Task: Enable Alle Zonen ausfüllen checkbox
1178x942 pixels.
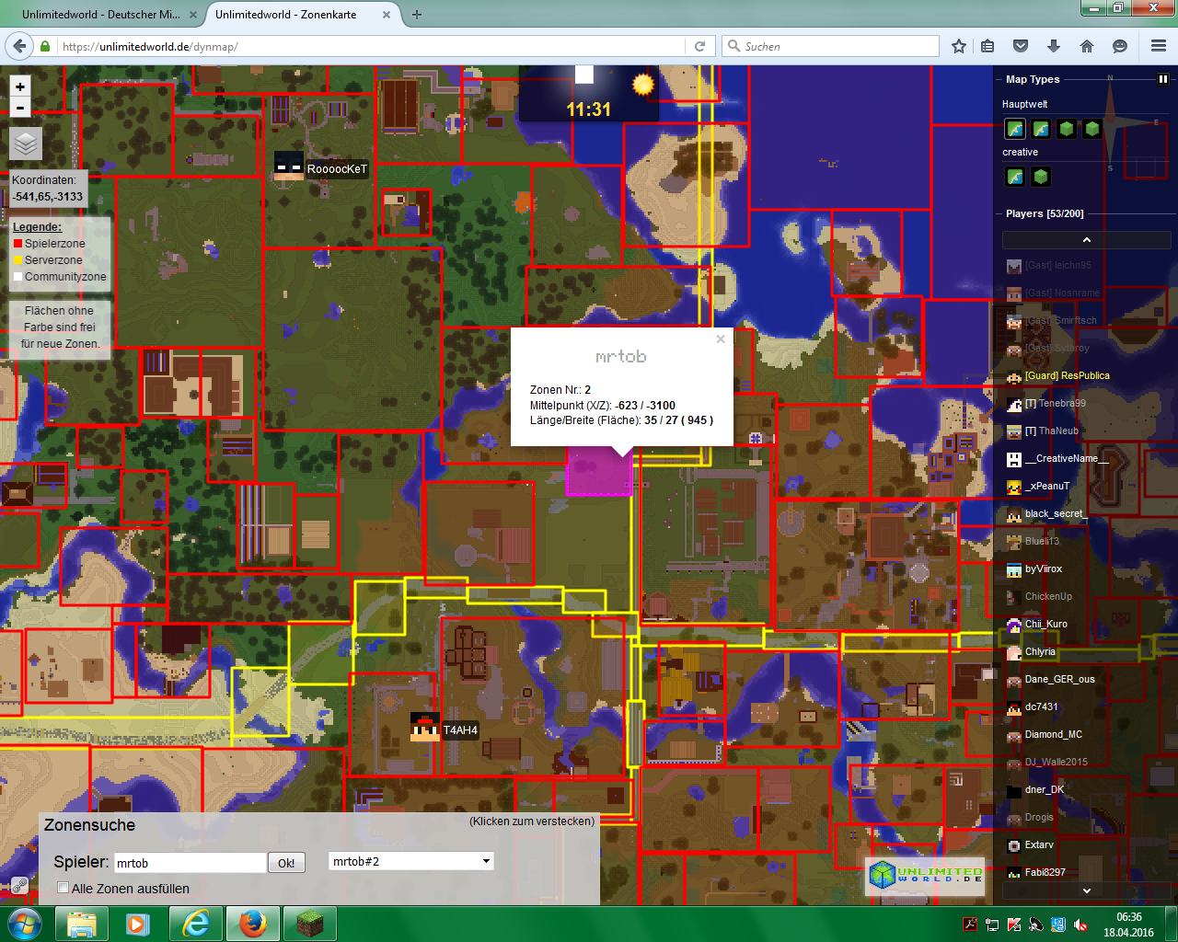Action: [x=63, y=888]
